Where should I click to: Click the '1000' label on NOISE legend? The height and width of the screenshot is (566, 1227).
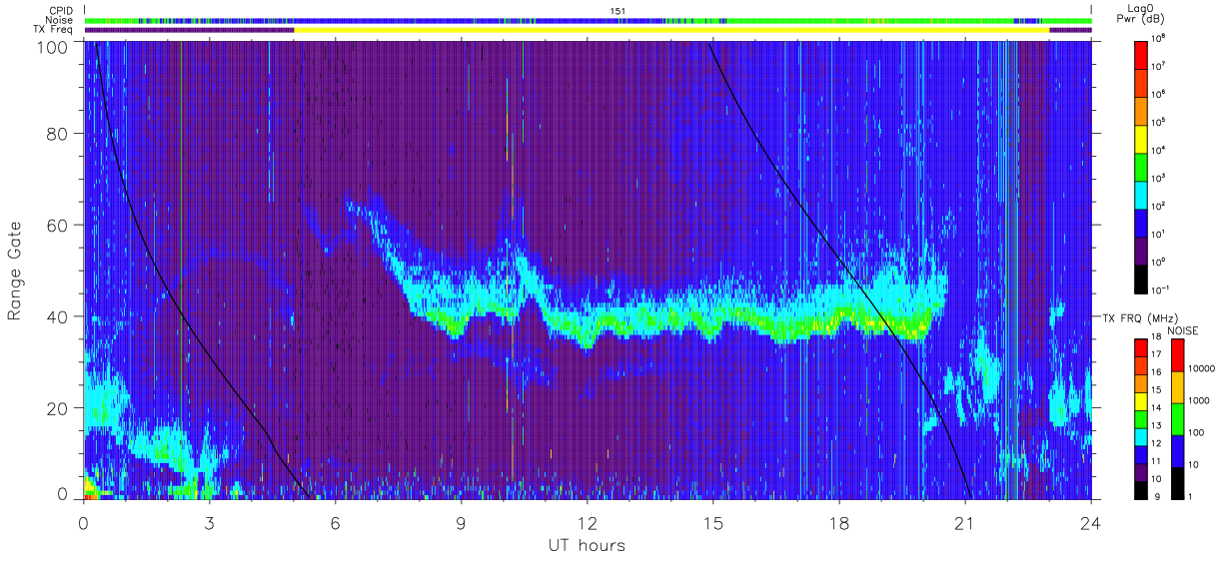(x=1199, y=400)
